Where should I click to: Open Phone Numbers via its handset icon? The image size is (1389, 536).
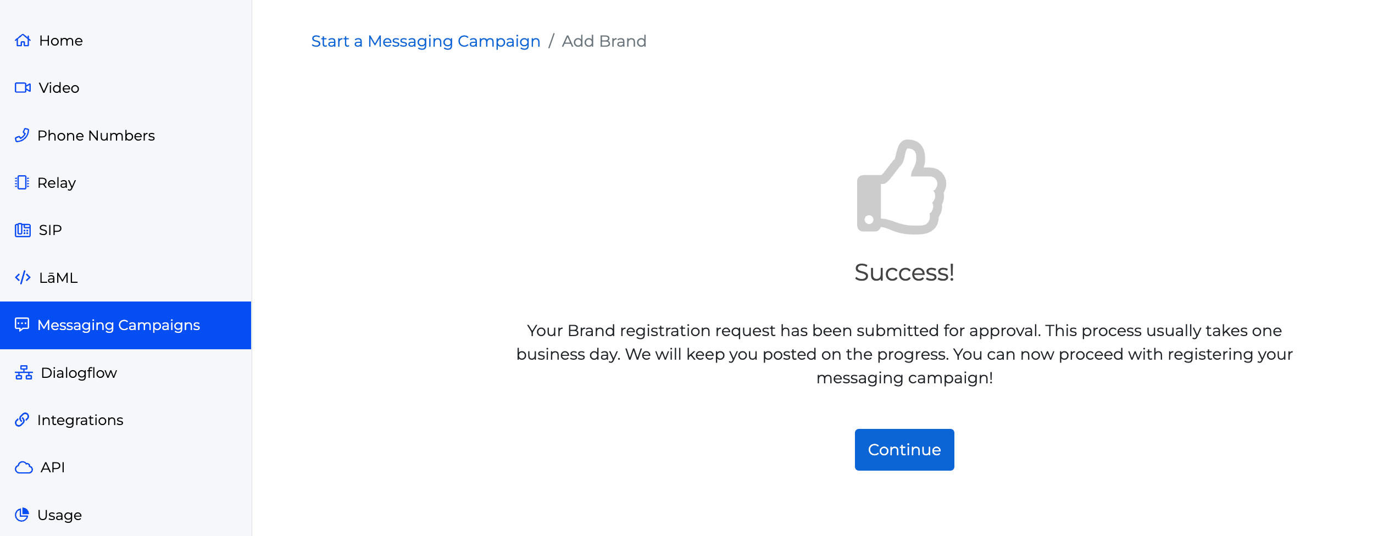23,135
